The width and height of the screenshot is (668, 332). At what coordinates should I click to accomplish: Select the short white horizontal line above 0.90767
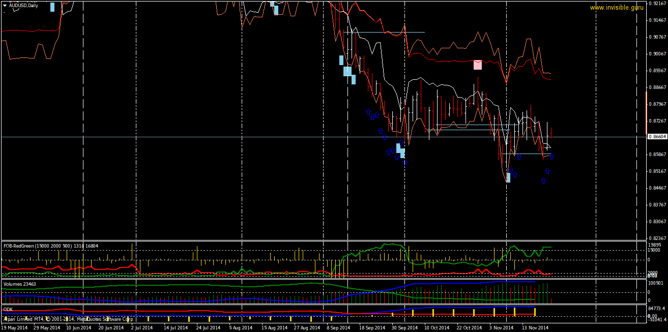tap(384, 32)
